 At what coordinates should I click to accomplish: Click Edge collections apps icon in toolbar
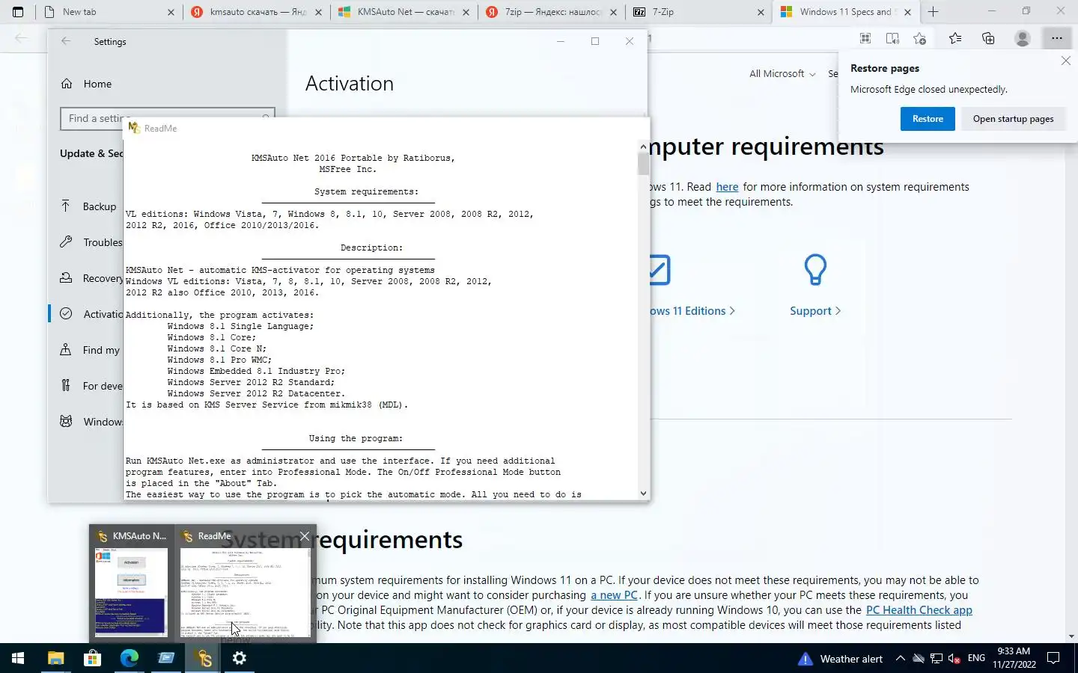point(865,38)
